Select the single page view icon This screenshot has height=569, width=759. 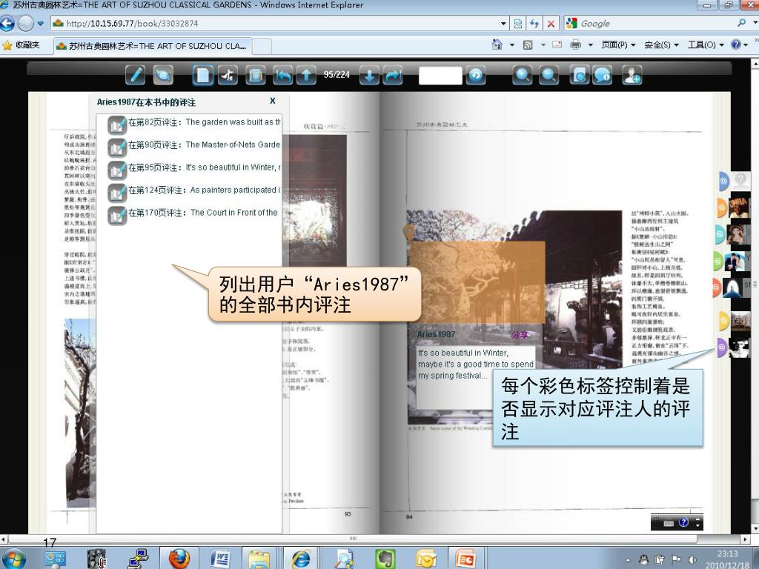pos(203,75)
